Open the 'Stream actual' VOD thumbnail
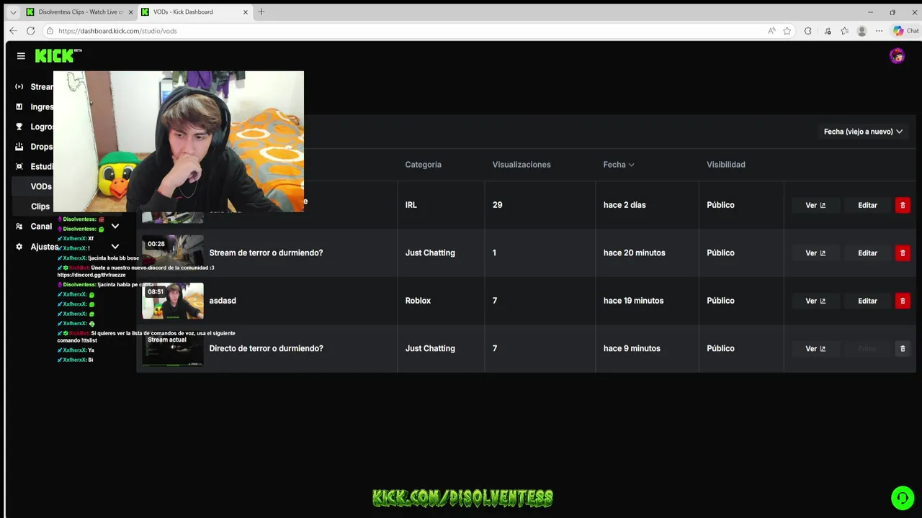The height and width of the screenshot is (518, 922). 173,349
